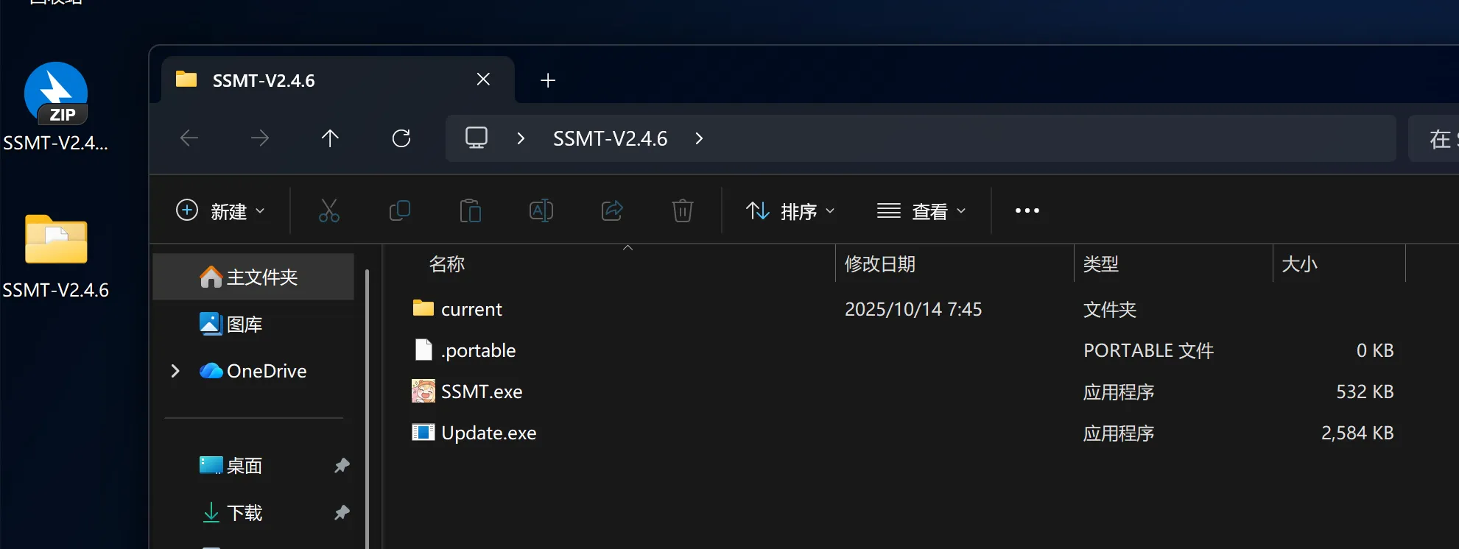Click the PORTABLE 文件 type cell
Viewport: 1459px width, 549px height.
[1148, 350]
